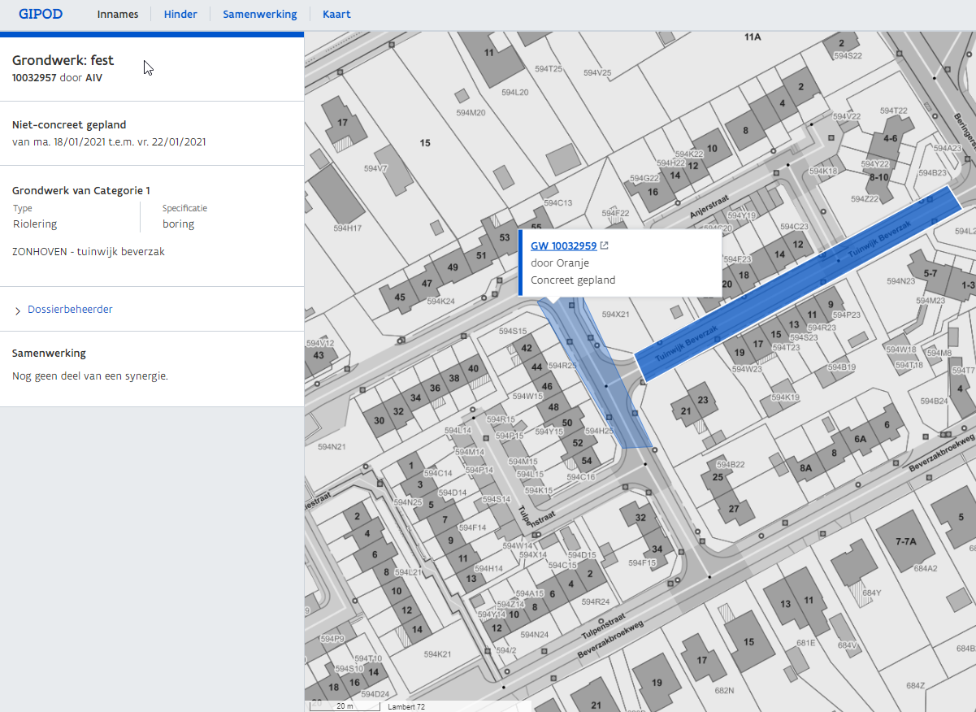Click the chevron arrow before Dossierbeheerder
The height and width of the screenshot is (712, 976).
[18, 310]
